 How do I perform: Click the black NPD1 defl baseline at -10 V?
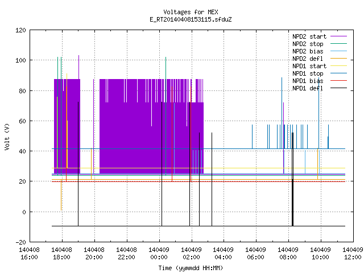tap(198, 226)
